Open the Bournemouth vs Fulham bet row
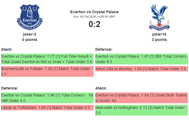189x124 pixels. point(47,71)
